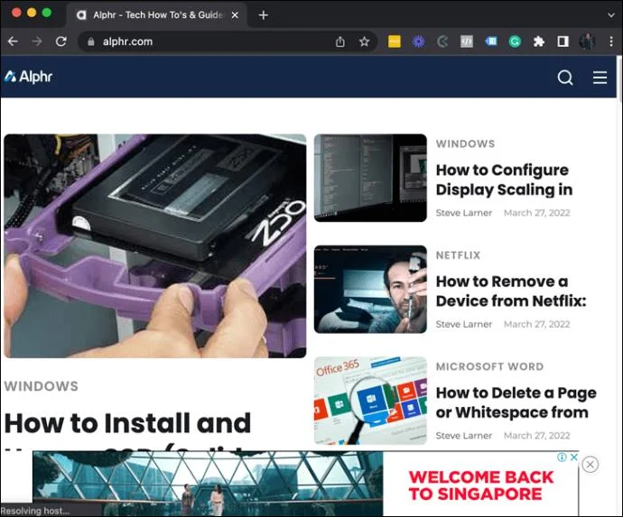Click March 27, 2022 under Netflix article
The height and width of the screenshot is (517, 623).
(x=537, y=325)
